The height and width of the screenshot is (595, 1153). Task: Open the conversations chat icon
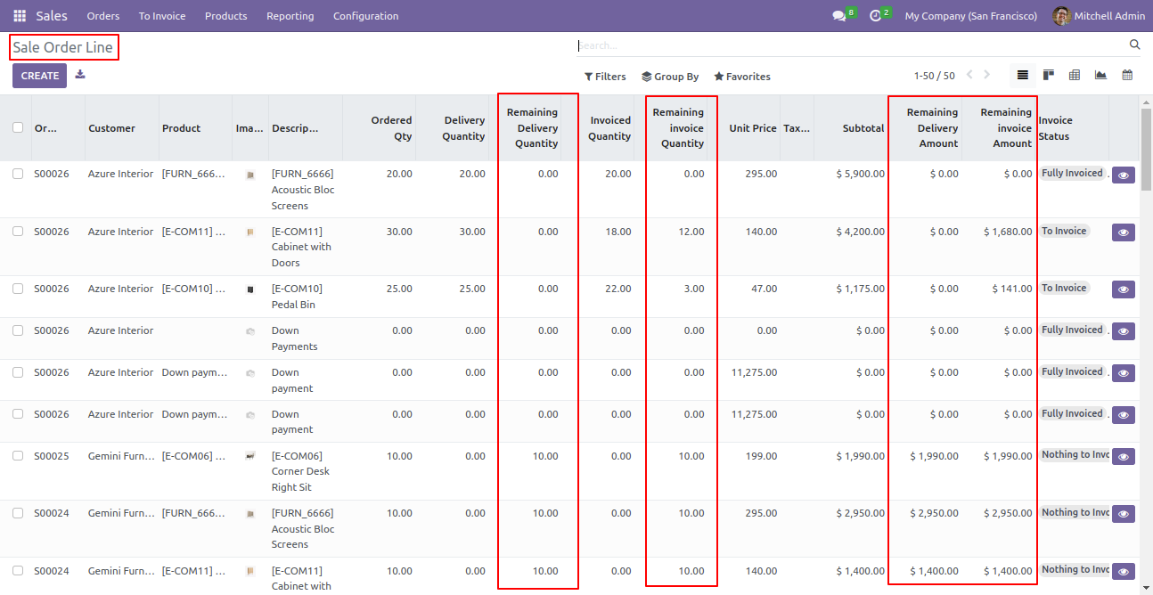point(838,16)
